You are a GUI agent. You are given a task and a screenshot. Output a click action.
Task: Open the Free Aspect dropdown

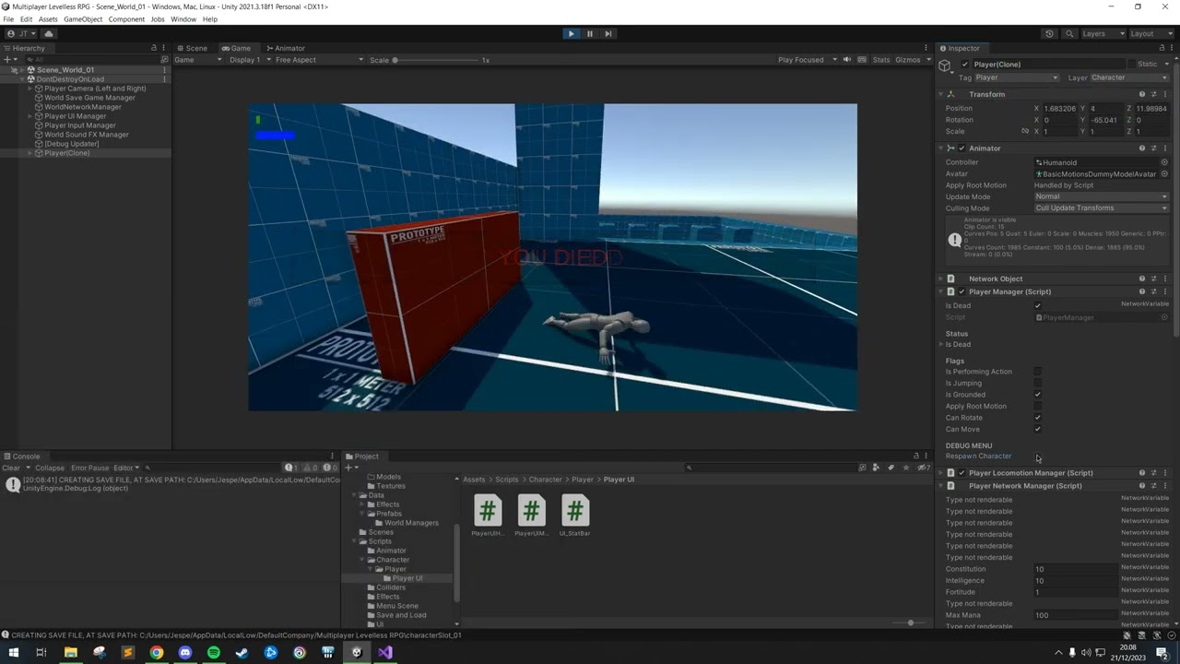(319, 60)
